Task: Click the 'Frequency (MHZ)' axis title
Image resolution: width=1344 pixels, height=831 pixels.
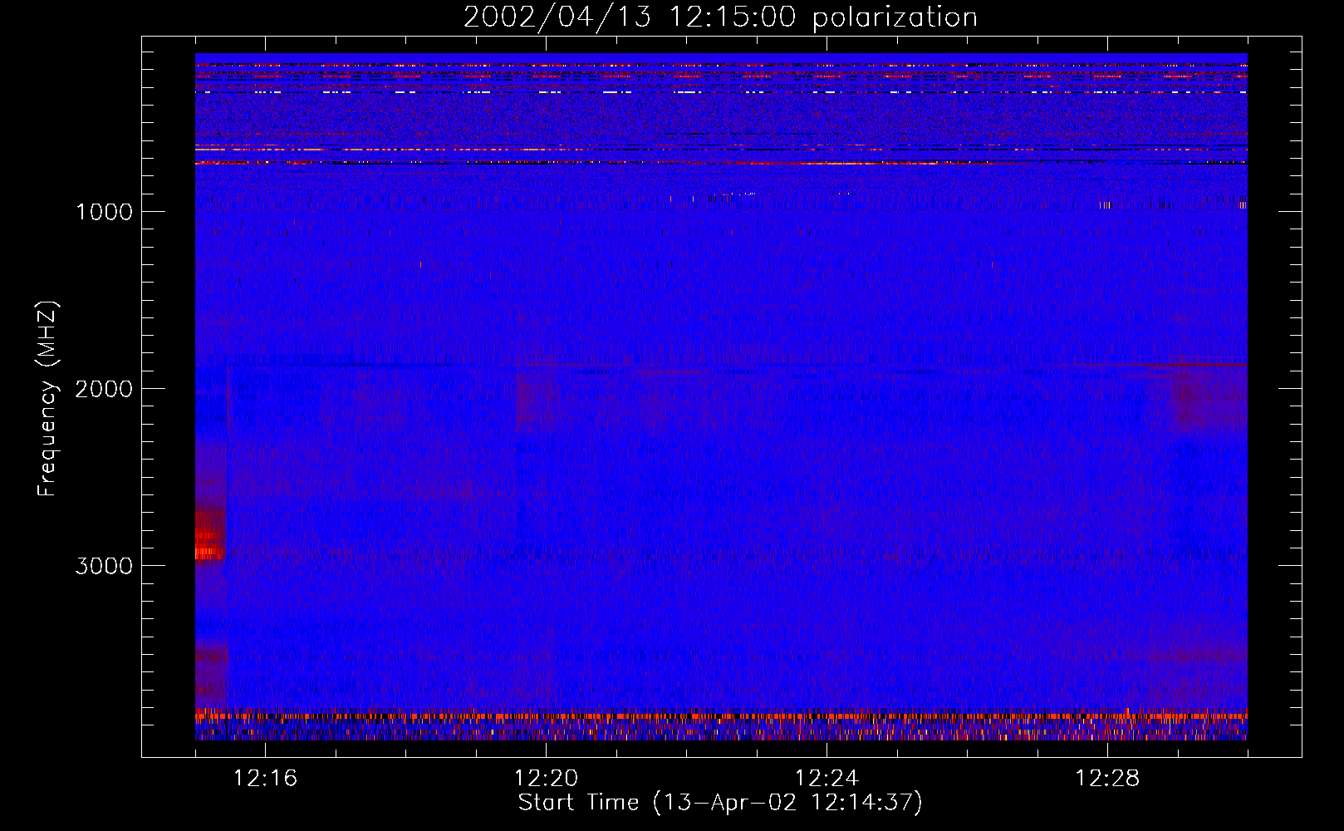Action: [x=47, y=399]
